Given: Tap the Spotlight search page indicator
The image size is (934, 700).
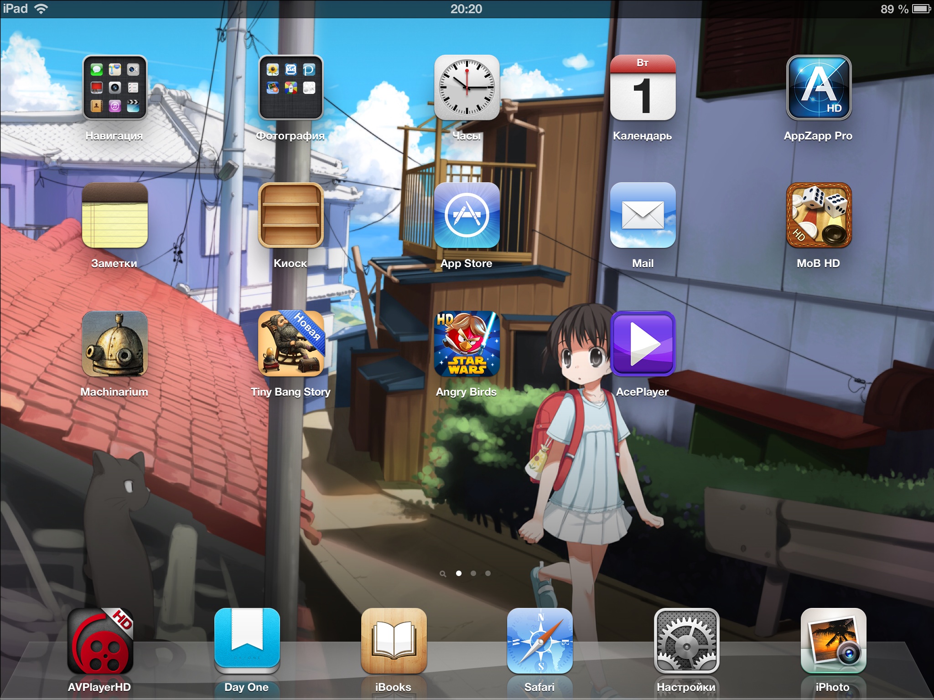Looking at the screenshot, I should [442, 574].
